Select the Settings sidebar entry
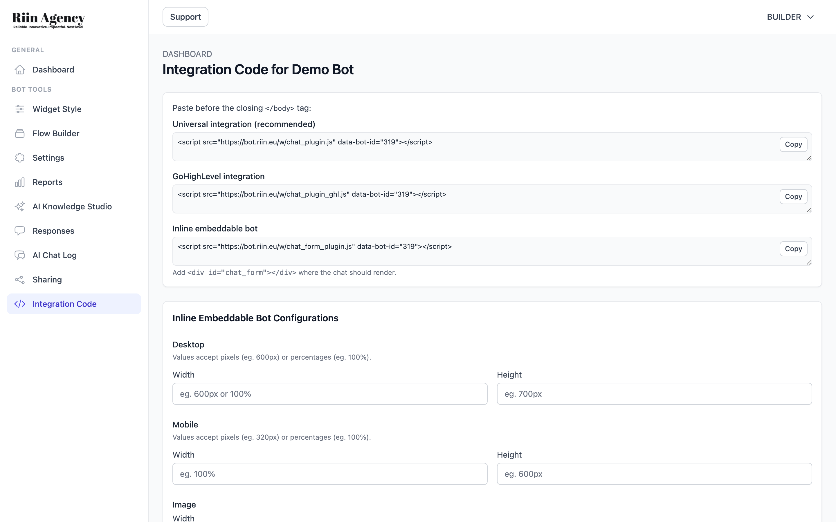This screenshot has height=522, width=836. (x=74, y=158)
